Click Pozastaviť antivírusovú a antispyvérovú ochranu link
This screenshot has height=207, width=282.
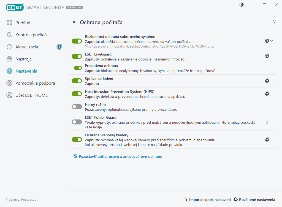coord(120,156)
